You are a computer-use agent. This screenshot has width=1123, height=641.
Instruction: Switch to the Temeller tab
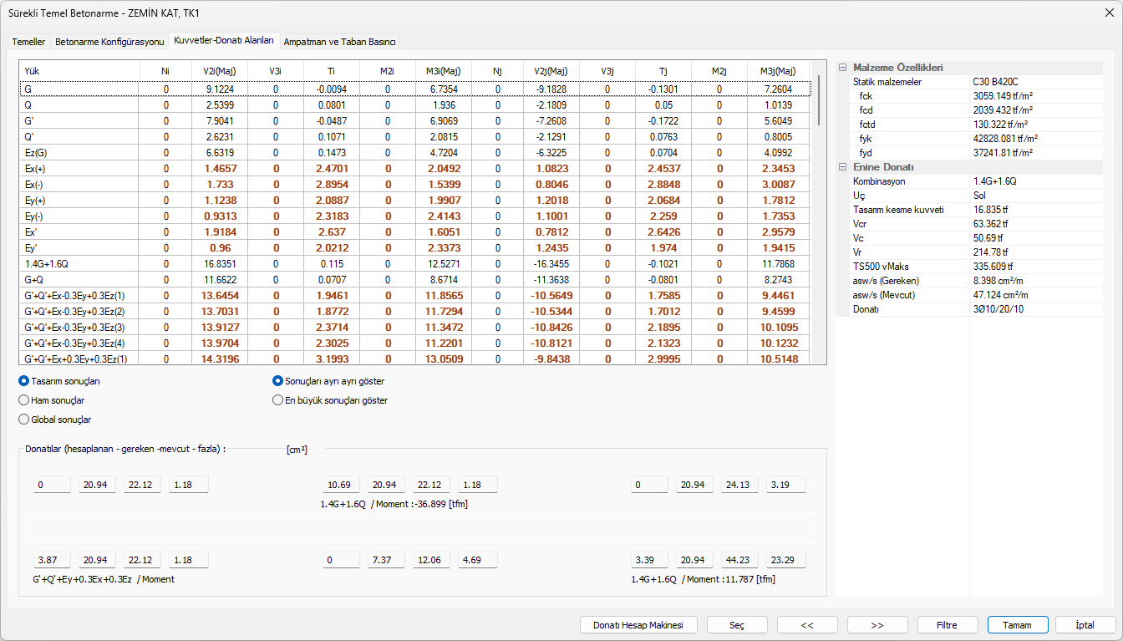(x=28, y=42)
